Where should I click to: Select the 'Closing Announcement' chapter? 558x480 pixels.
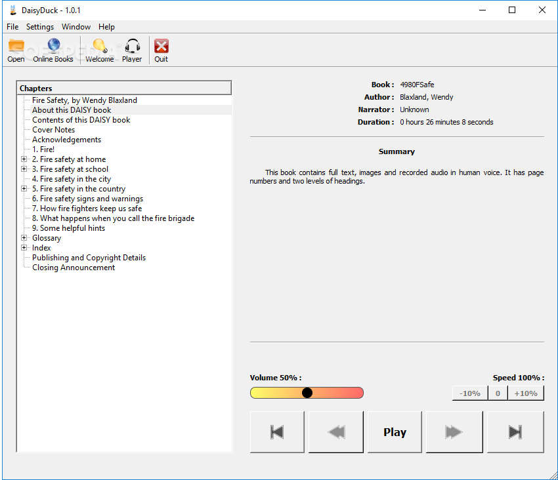[74, 268]
